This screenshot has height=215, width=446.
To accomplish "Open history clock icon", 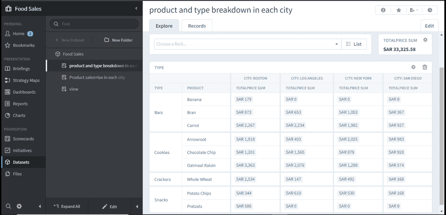I will [430, 10].
